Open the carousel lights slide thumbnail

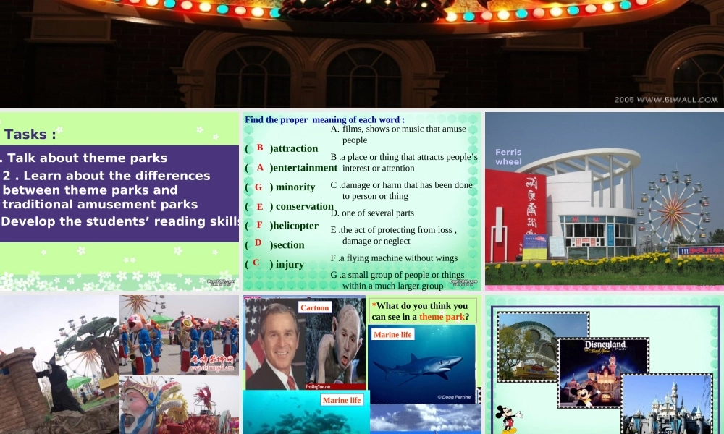click(362, 54)
